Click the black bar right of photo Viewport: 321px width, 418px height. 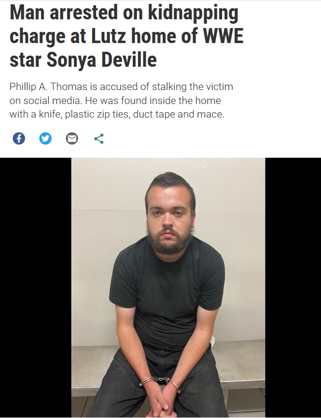(293, 287)
